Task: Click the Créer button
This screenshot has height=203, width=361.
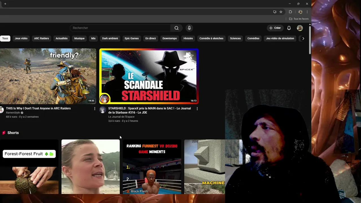Action: click(x=275, y=28)
